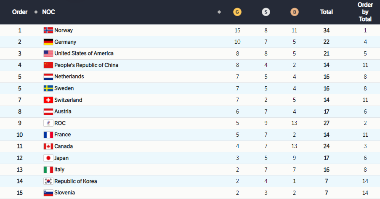Click the NOC column header label
The height and width of the screenshot is (199, 380).
(x=49, y=12)
